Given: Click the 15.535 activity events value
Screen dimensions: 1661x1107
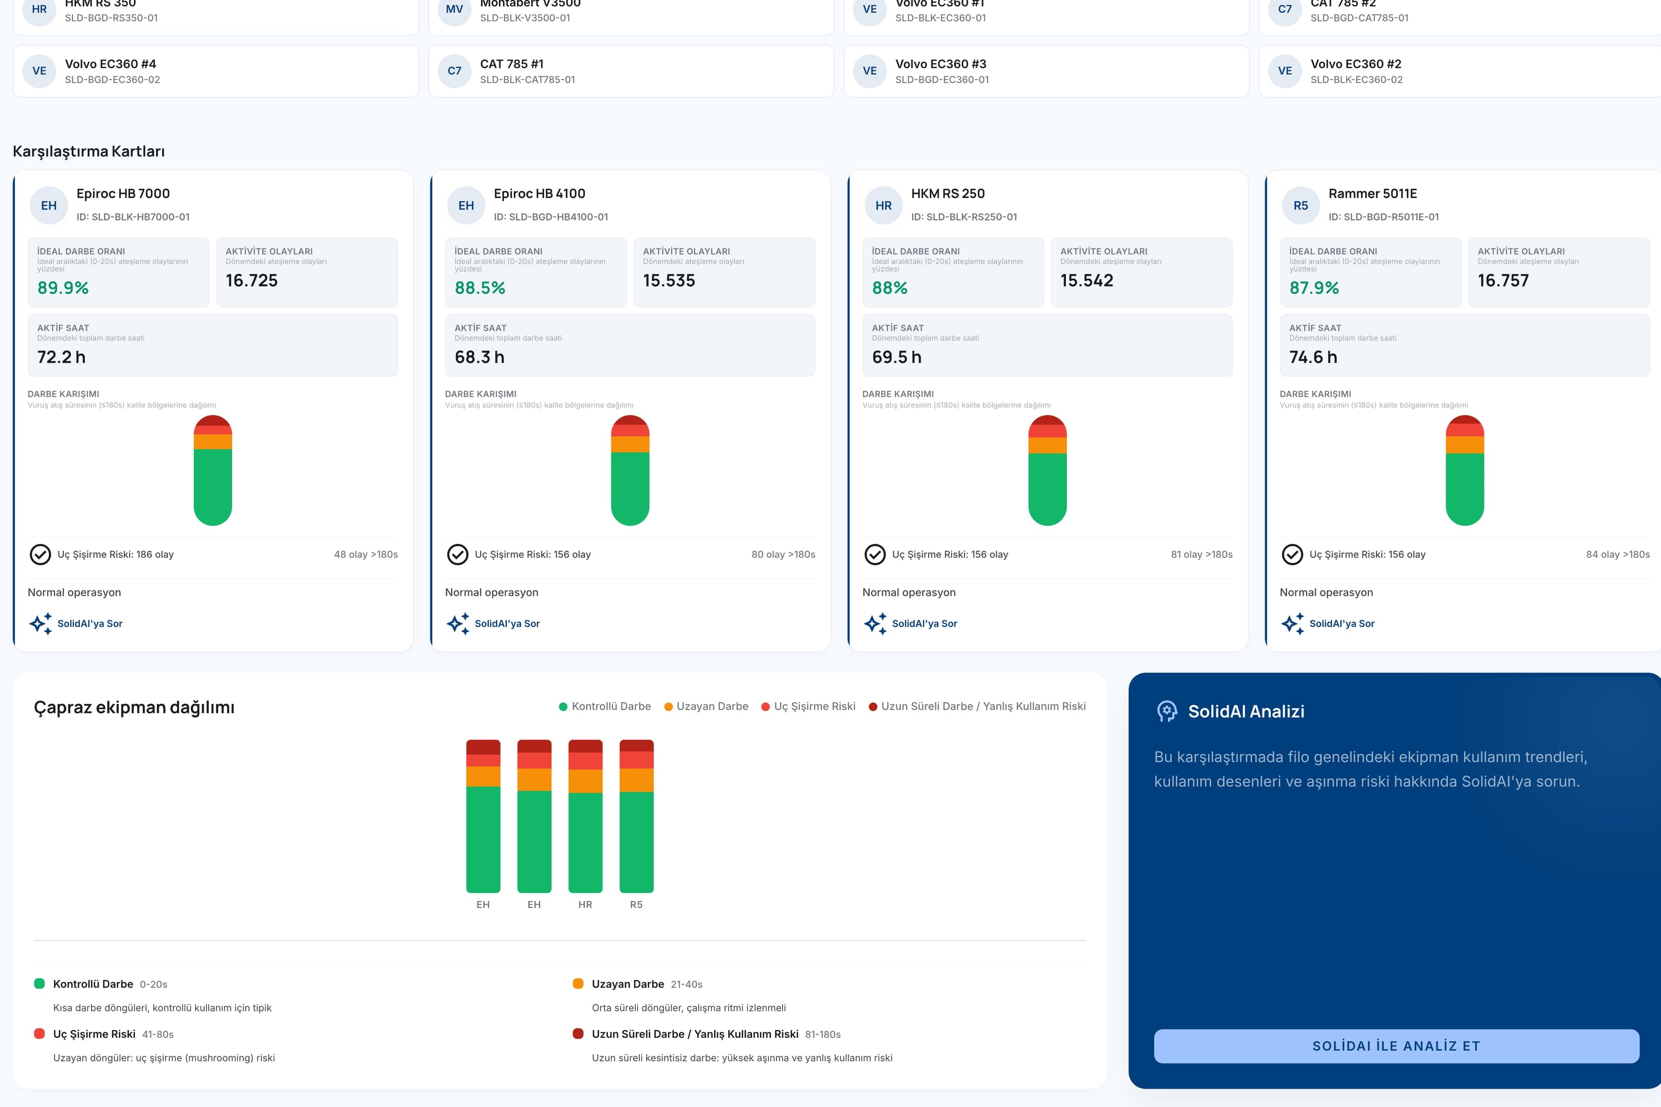Looking at the screenshot, I should tap(669, 281).
